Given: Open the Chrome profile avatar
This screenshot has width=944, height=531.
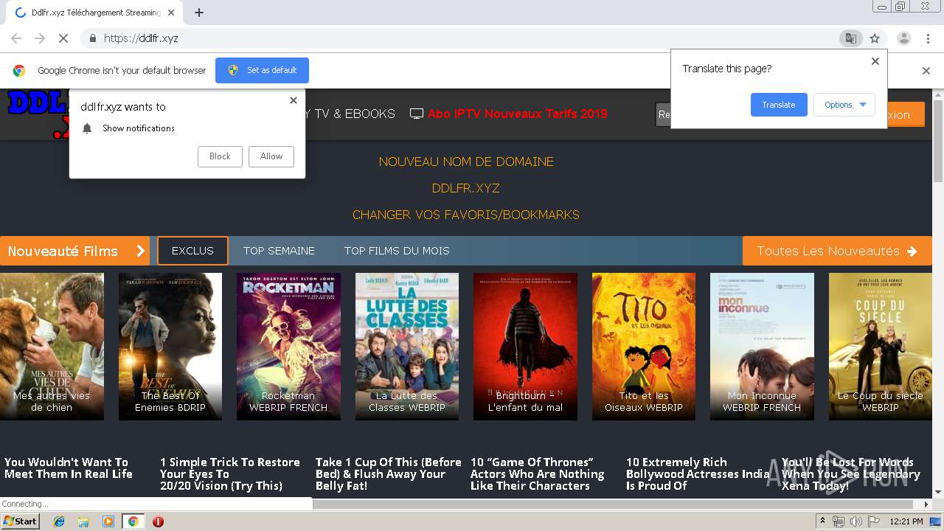Looking at the screenshot, I should pyautogui.click(x=903, y=38).
